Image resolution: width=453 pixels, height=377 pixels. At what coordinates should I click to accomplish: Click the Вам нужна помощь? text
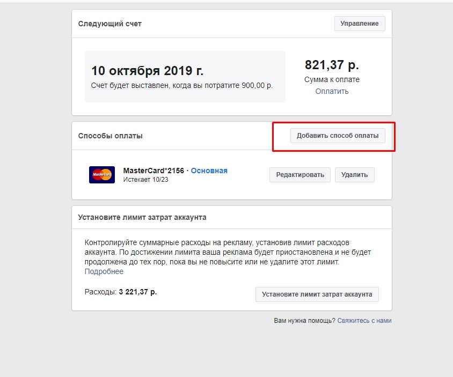[x=304, y=320]
